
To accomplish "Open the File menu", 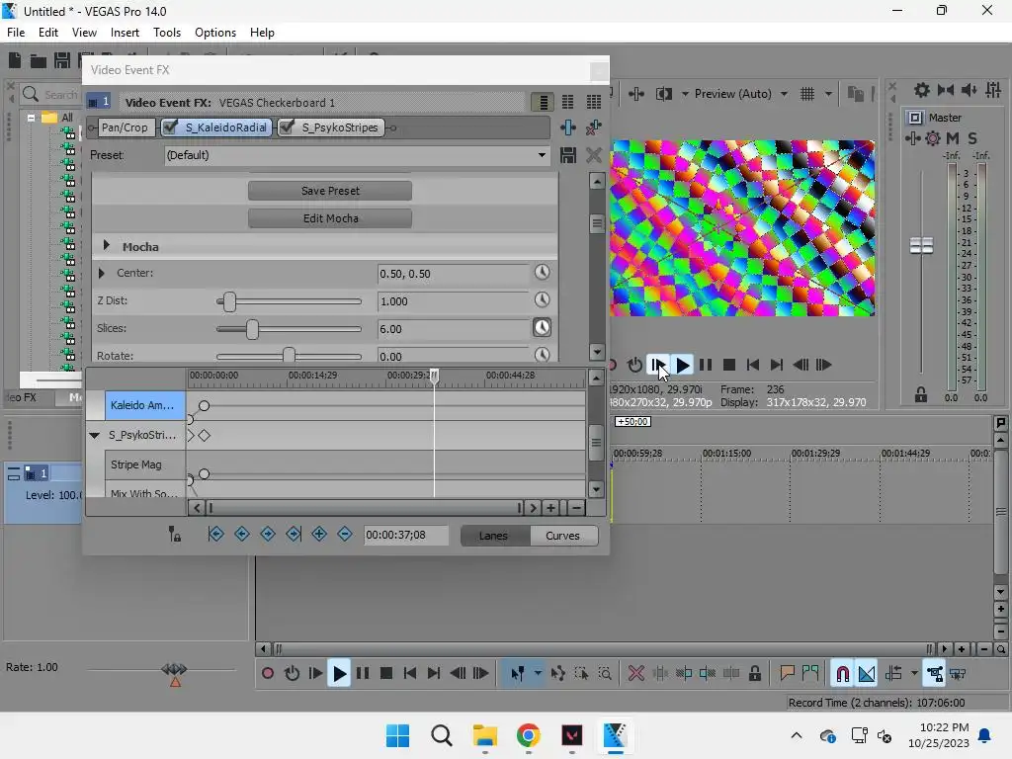I will click(16, 33).
